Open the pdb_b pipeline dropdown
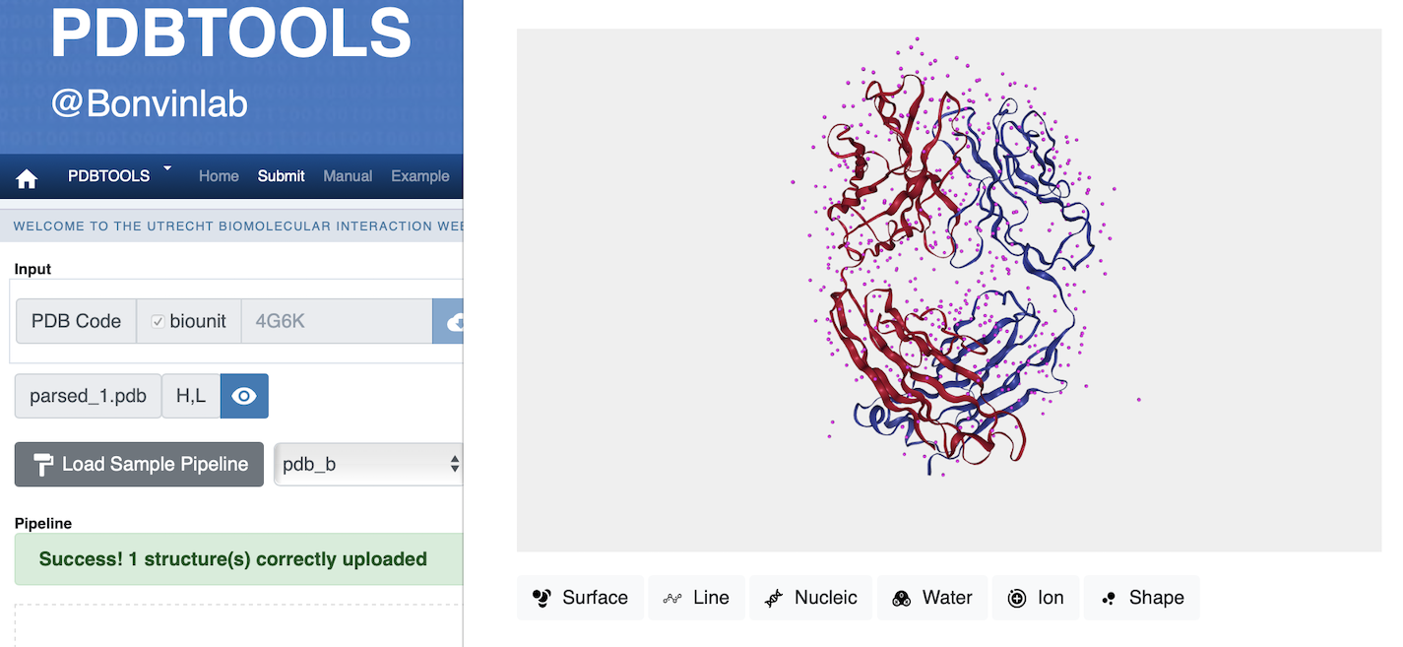This screenshot has height=647, width=1403. 369,464
